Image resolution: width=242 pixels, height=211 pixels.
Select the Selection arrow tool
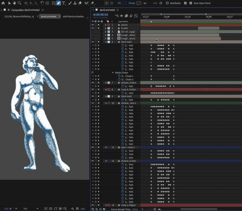pos(9,3)
